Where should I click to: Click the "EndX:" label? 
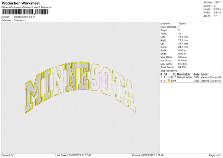[x=164, y=50]
